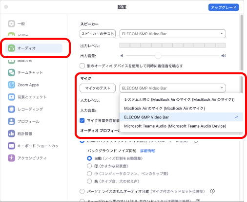This screenshot has height=202, width=247.
Task: Click the 設定 window title
Action: click(122, 7)
